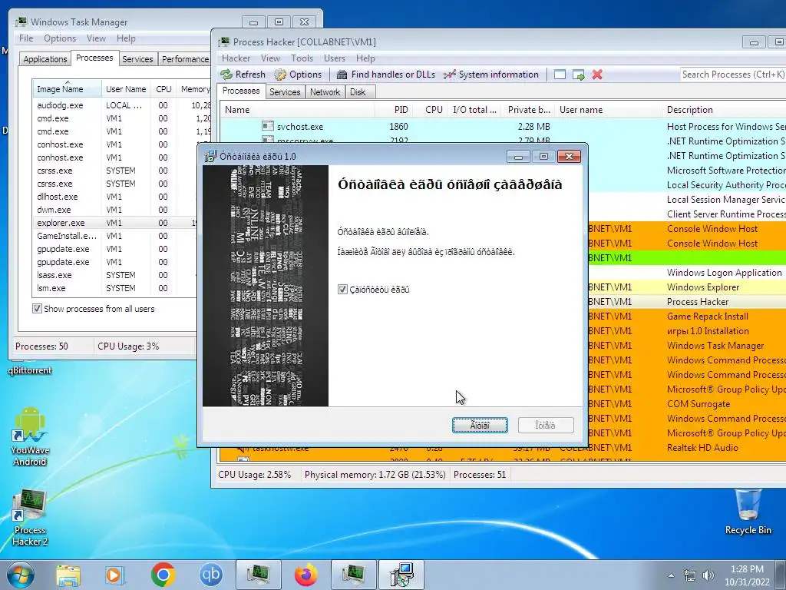Switch to Process Hacker Services tab
The image size is (786, 590).
(x=285, y=92)
